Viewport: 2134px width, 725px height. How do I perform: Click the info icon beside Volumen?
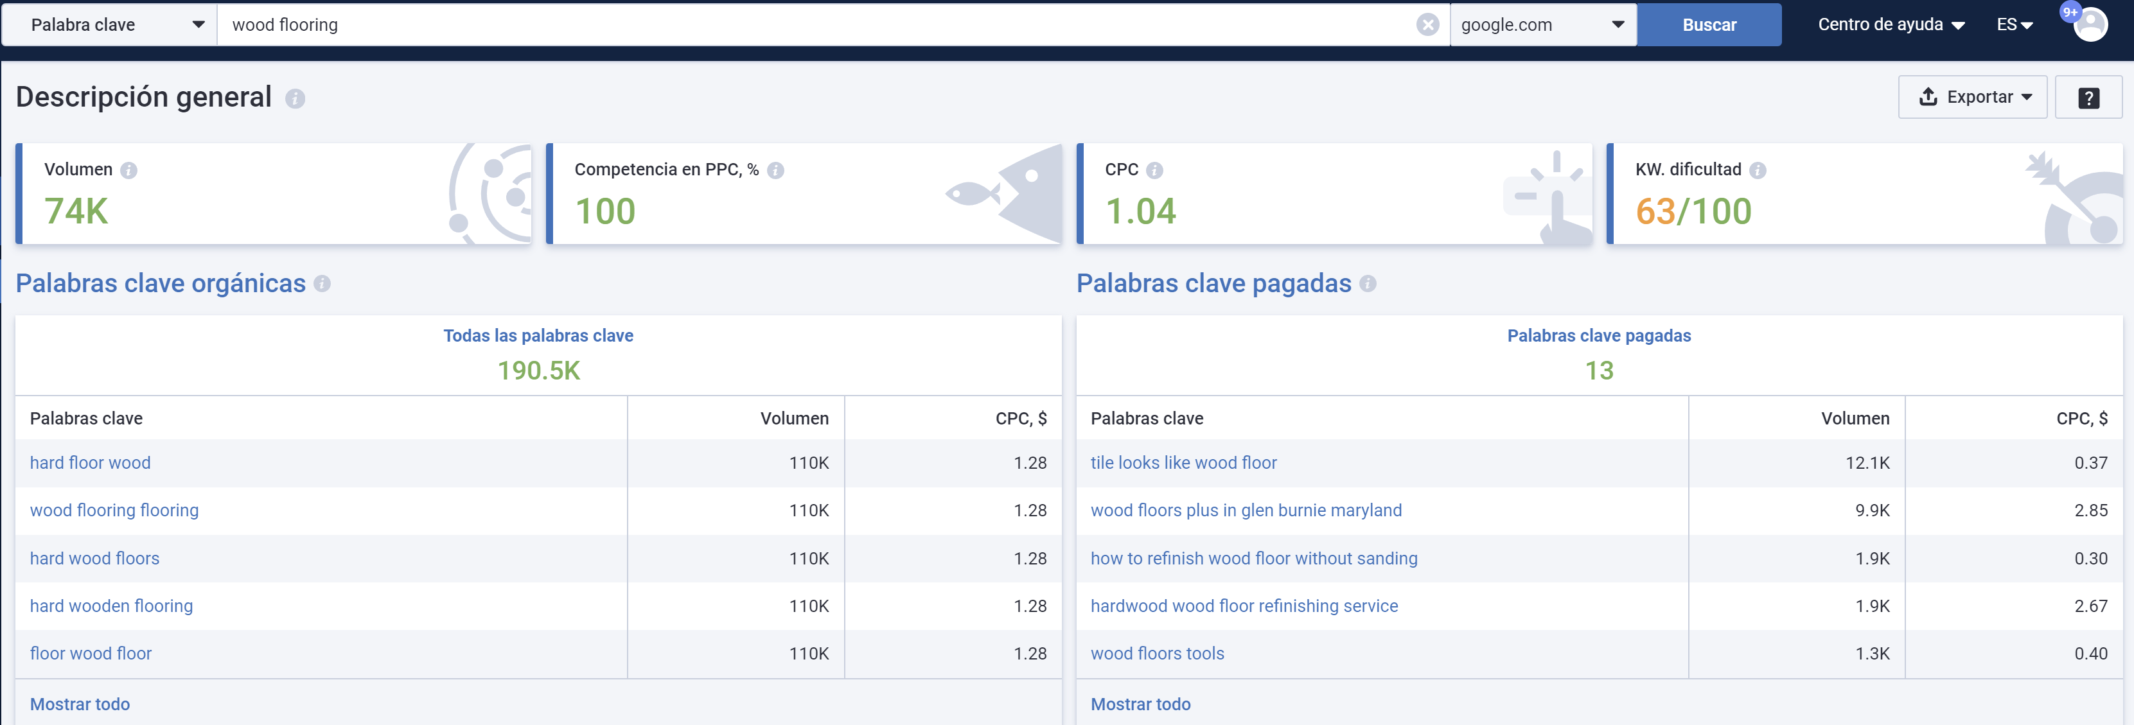coord(129,170)
